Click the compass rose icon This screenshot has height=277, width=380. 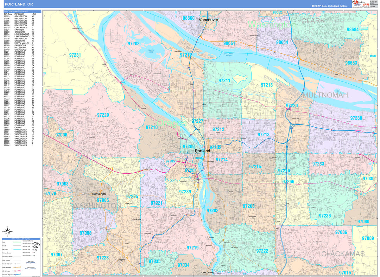[7, 231]
